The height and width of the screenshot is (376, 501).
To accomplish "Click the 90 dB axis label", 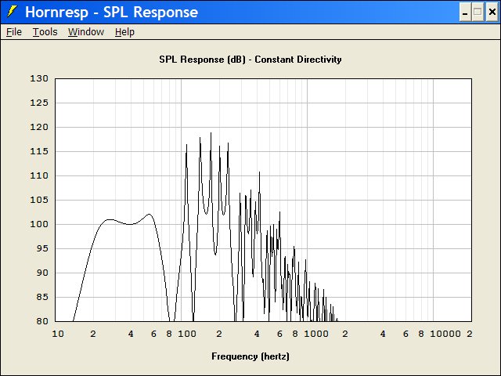I will pyautogui.click(x=41, y=273).
